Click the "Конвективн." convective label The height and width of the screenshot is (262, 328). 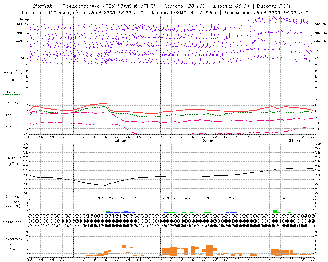13,239
